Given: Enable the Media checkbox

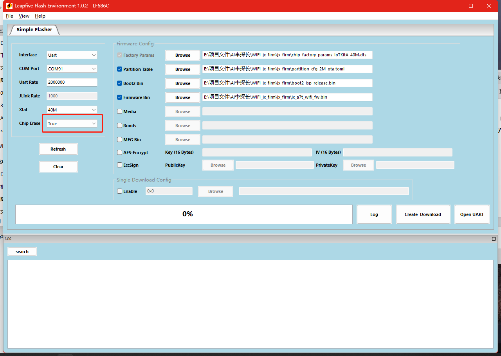Looking at the screenshot, I should point(120,111).
